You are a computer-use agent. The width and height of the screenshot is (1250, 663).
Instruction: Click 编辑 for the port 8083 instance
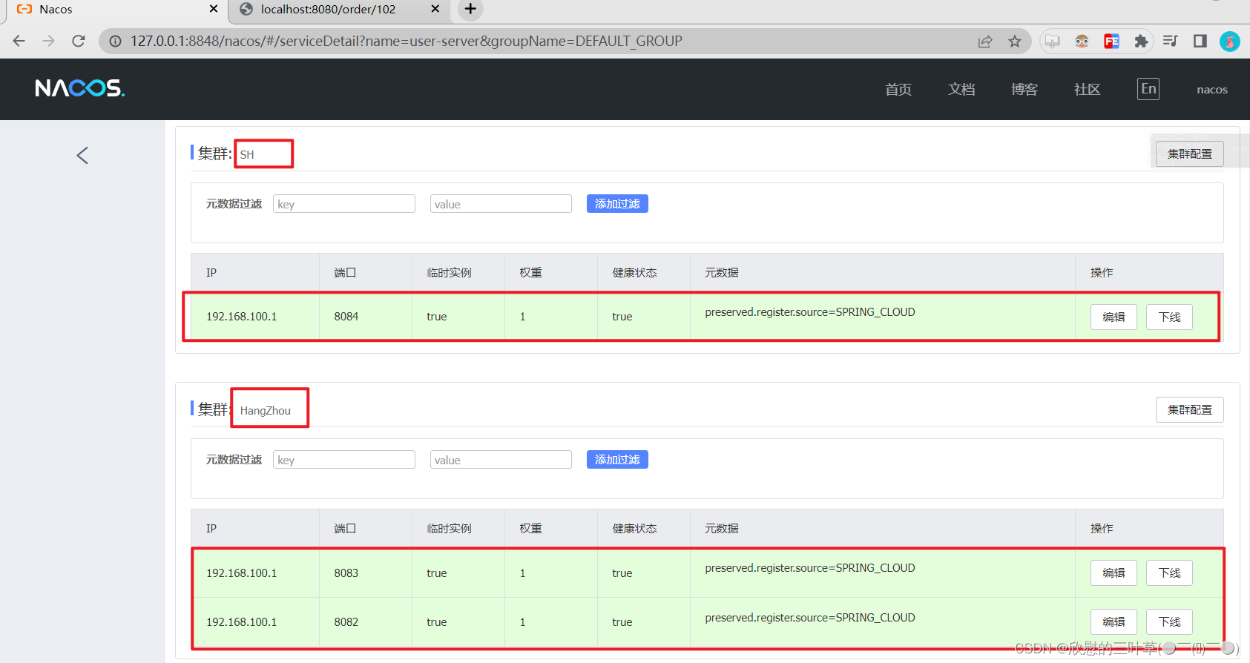[x=1114, y=573]
